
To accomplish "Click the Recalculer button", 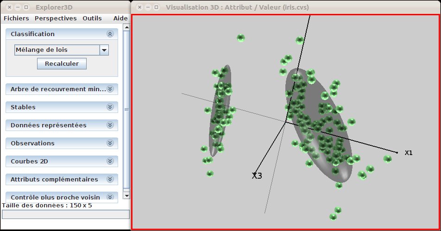I will [x=62, y=63].
